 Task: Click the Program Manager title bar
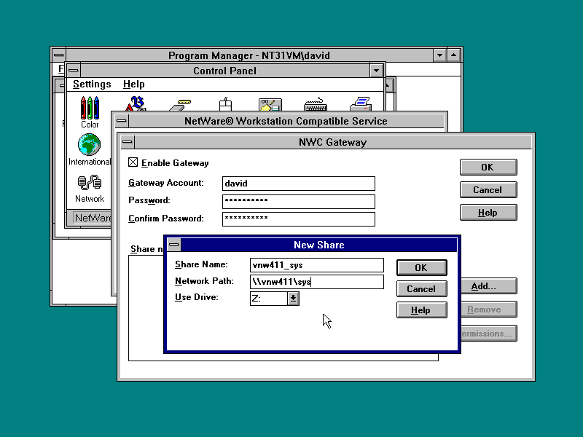249,55
